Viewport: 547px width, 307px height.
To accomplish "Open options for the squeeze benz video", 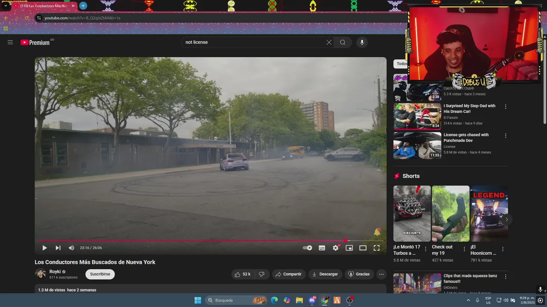I will pyautogui.click(x=506, y=277).
